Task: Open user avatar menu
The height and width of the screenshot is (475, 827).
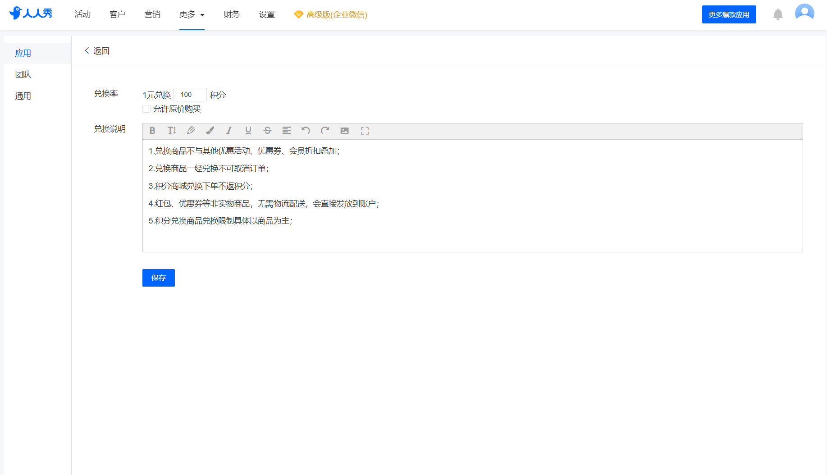Action: 804,14
